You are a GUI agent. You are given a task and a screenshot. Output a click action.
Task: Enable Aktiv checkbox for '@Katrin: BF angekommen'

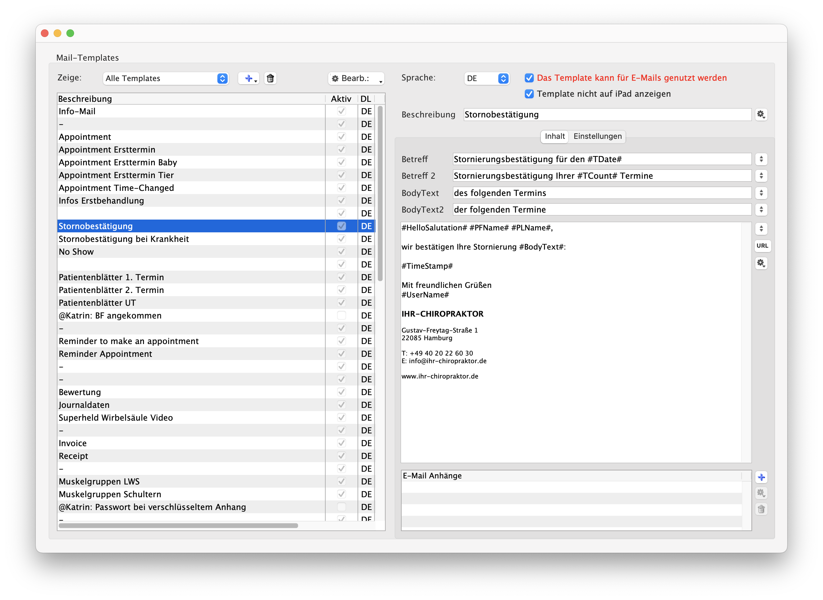coord(341,316)
